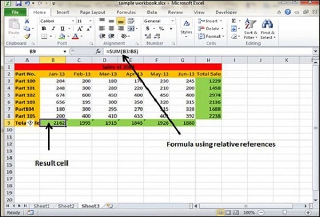
Task: Select the highlighted Bottom Align icon
Action: pos(121,21)
